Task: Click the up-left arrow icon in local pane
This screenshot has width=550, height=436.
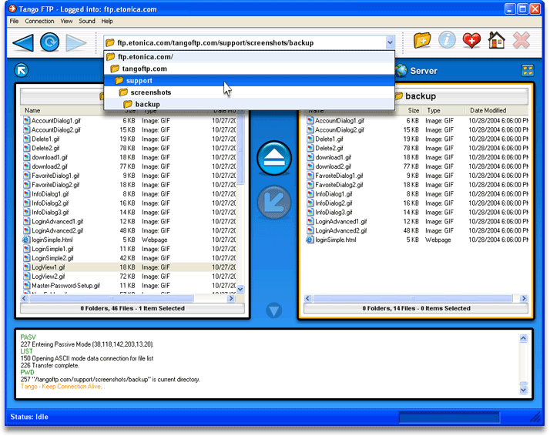Action: pyautogui.click(x=22, y=70)
